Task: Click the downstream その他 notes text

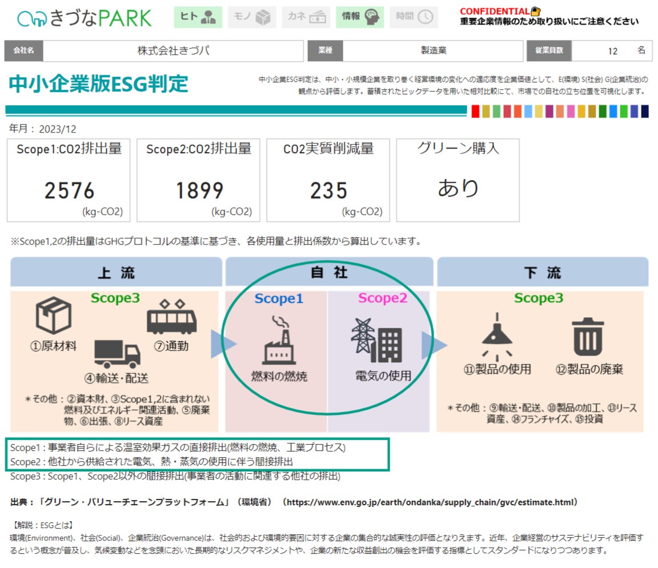Action: coord(542,413)
